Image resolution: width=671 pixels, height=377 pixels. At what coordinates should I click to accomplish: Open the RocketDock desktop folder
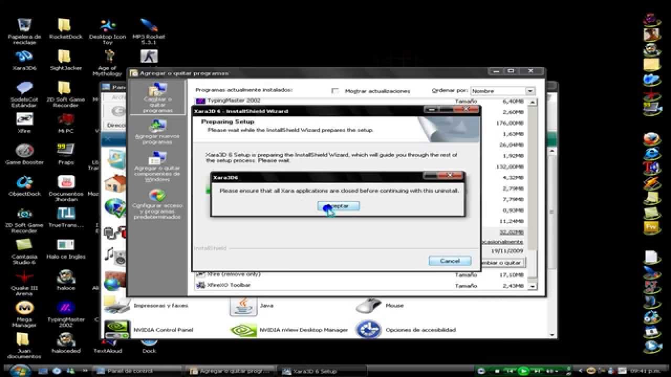[x=66, y=29]
